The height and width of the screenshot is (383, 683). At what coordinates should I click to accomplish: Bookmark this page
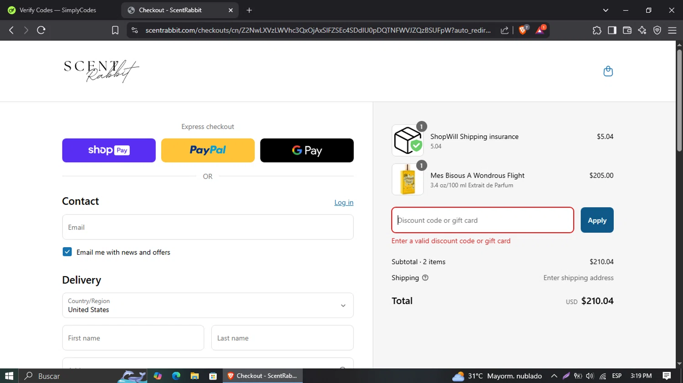pos(115,30)
